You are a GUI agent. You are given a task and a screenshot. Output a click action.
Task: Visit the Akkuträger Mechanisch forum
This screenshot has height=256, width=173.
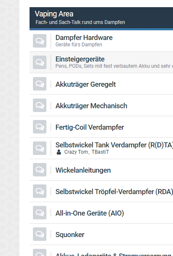91,106
